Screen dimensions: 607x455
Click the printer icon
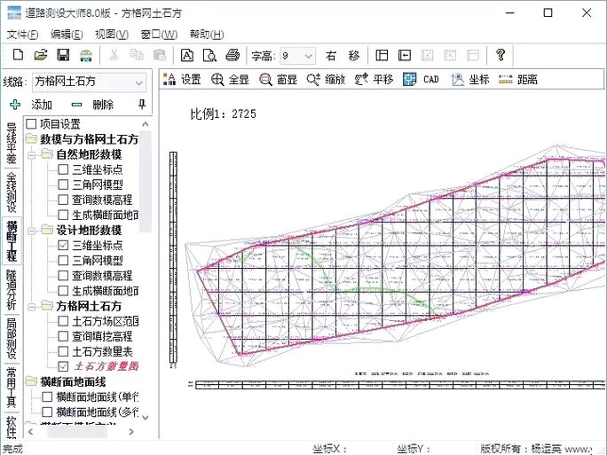[x=233, y=55]
